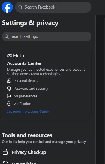Open the Accounts Center heading

coord(24,63)
